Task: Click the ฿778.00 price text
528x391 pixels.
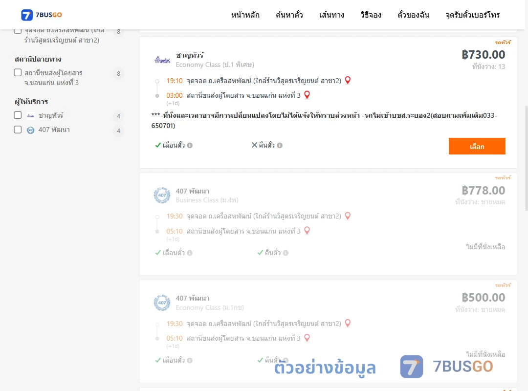Action: 483,191
